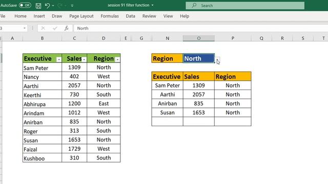The width and height of the screenshot is (328, 184).
Task: Select column B header
Action: click(42, 38)
